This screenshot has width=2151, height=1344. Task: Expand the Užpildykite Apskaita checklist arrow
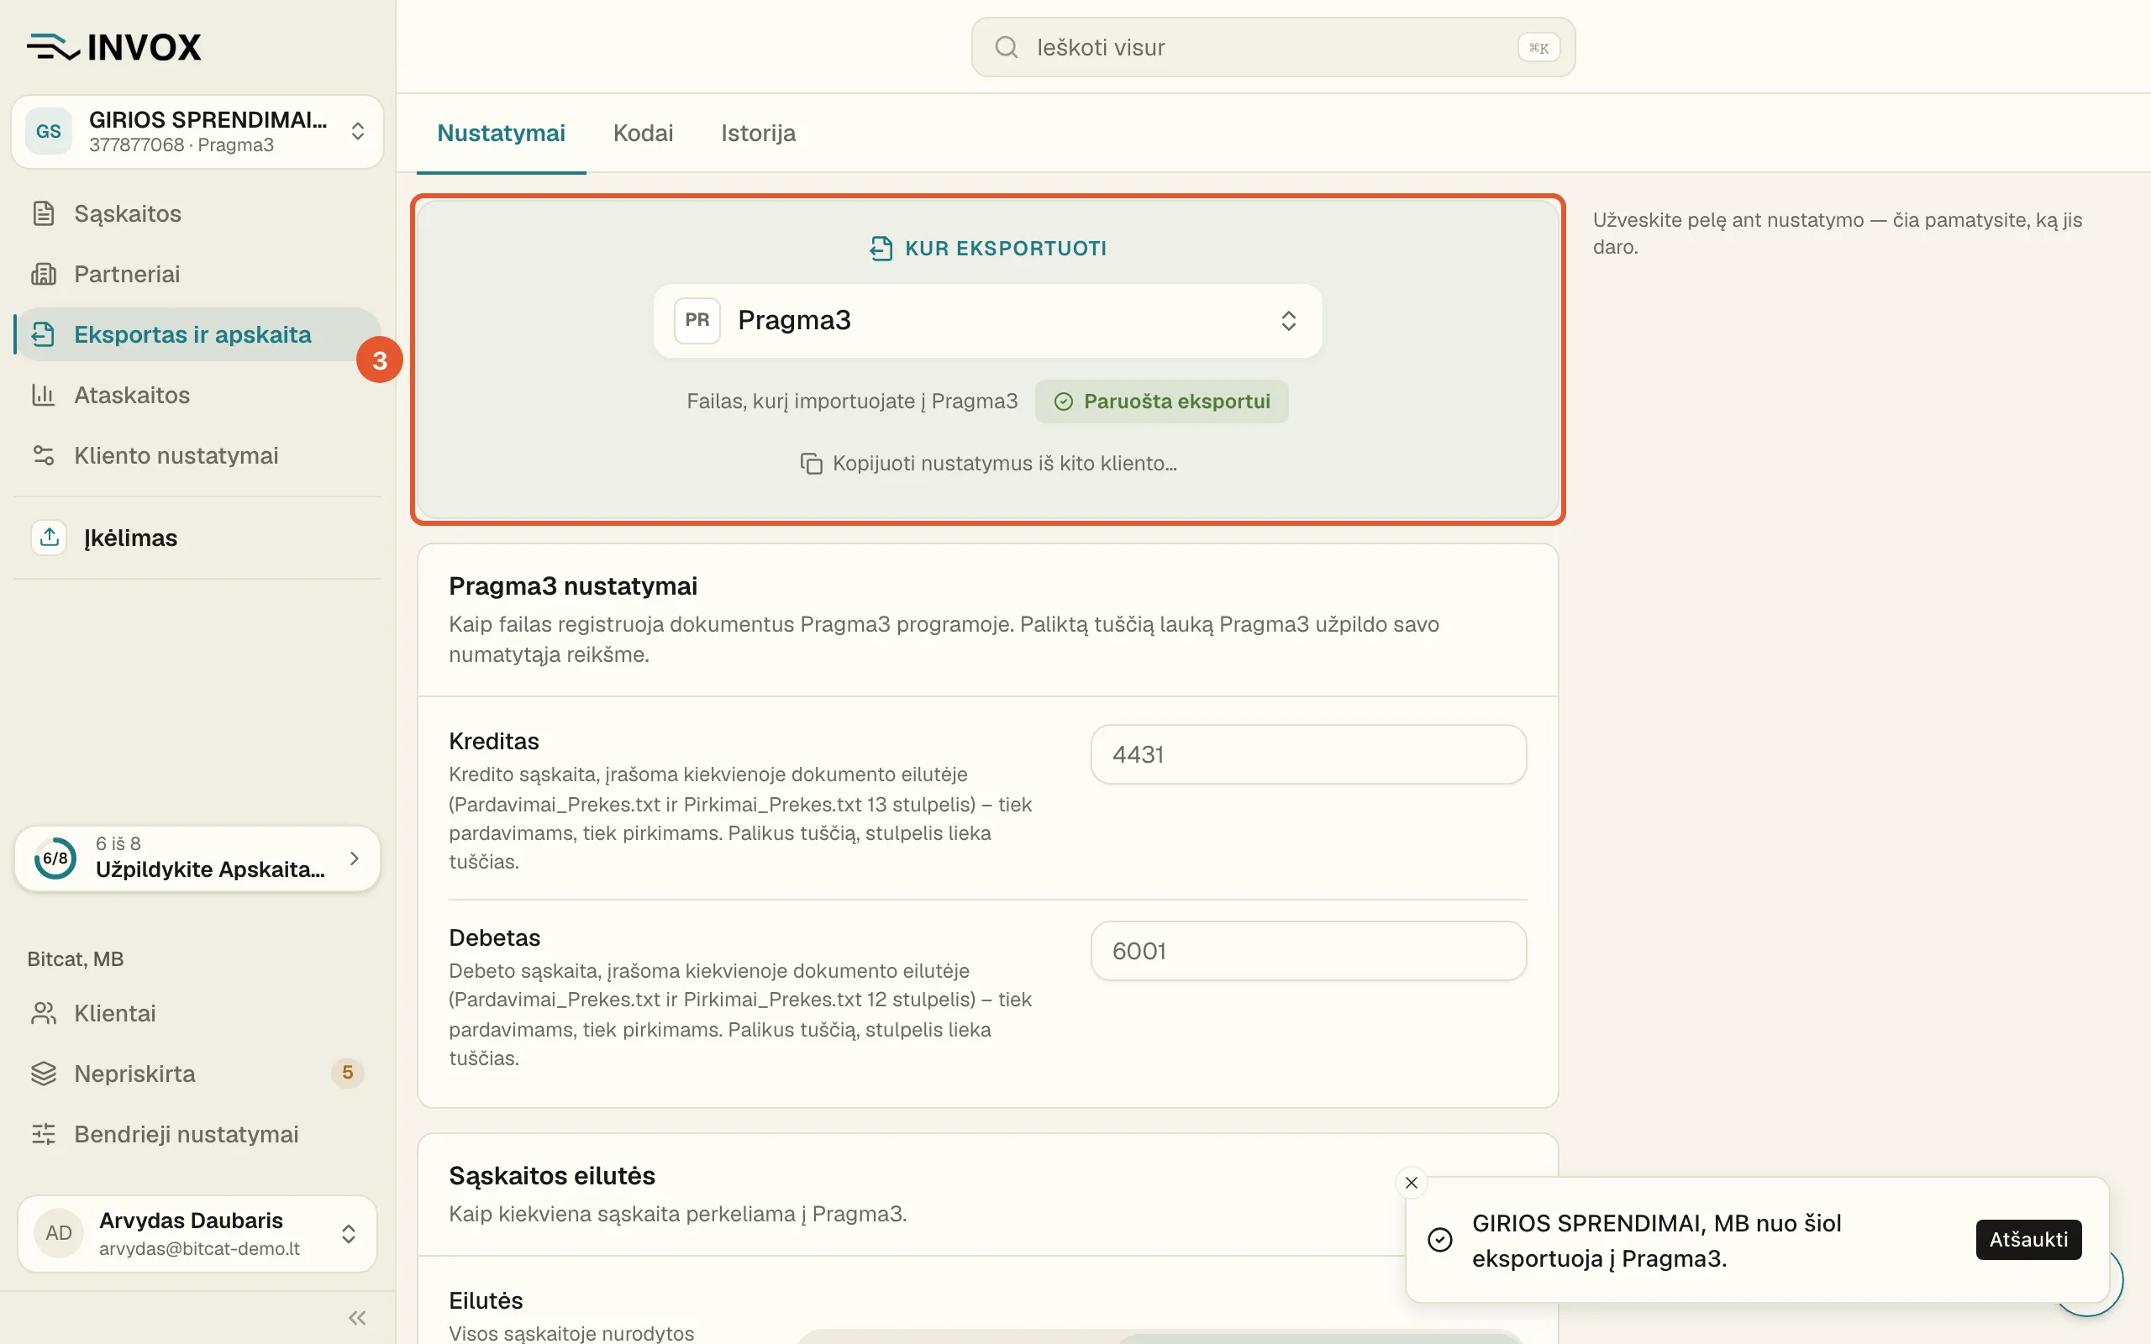tap(355, 858)
